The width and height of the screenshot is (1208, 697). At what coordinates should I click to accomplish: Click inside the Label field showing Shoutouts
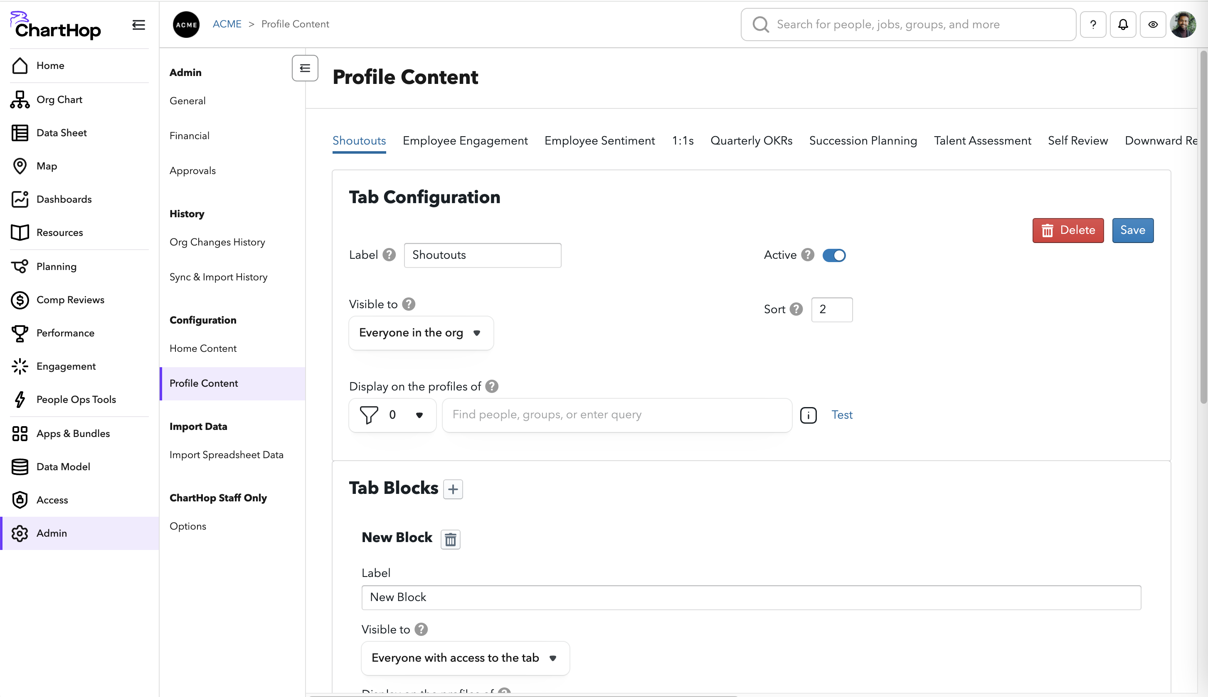click(482, 255)
